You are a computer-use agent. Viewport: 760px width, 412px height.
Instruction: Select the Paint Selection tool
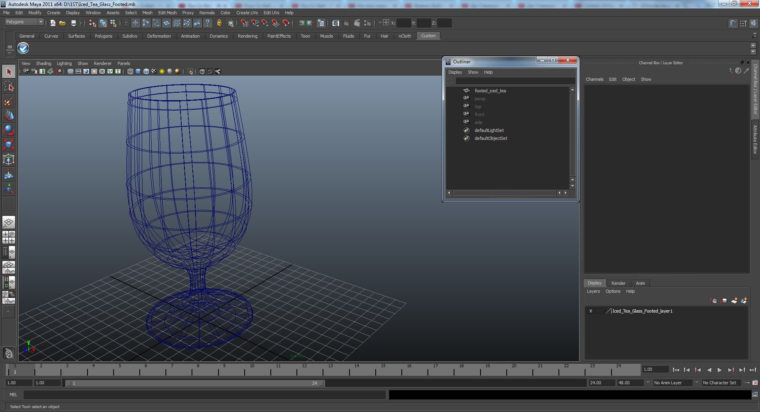click(x=9, y=101)
